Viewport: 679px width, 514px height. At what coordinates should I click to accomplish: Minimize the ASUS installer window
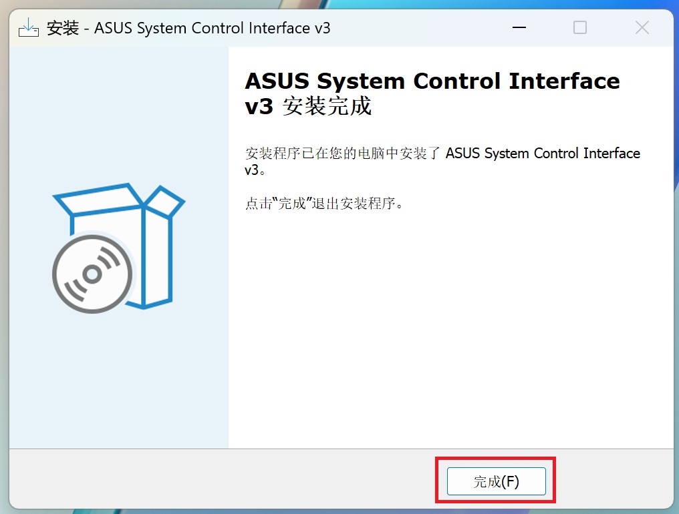point(519,27)
